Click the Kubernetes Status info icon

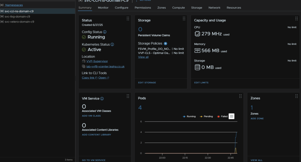click(x=112, y=44)
